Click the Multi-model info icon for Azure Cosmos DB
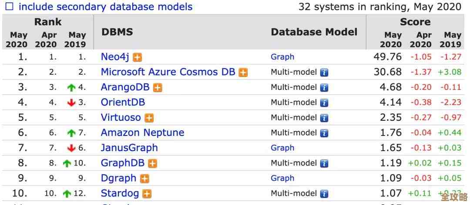 (324, 73)
